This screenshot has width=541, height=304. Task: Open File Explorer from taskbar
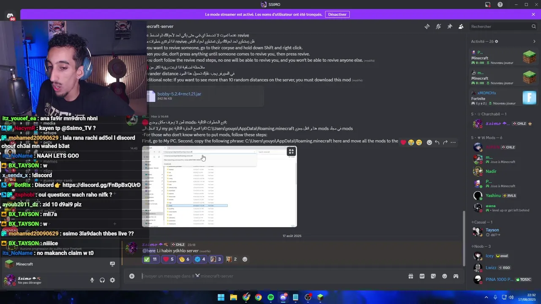(233, 297)
